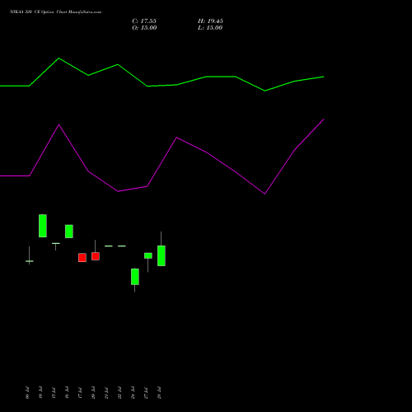The width and height of the screenshot is (412, 412).
Task: Click the lowest trough of the purple line
Action: 265,194
